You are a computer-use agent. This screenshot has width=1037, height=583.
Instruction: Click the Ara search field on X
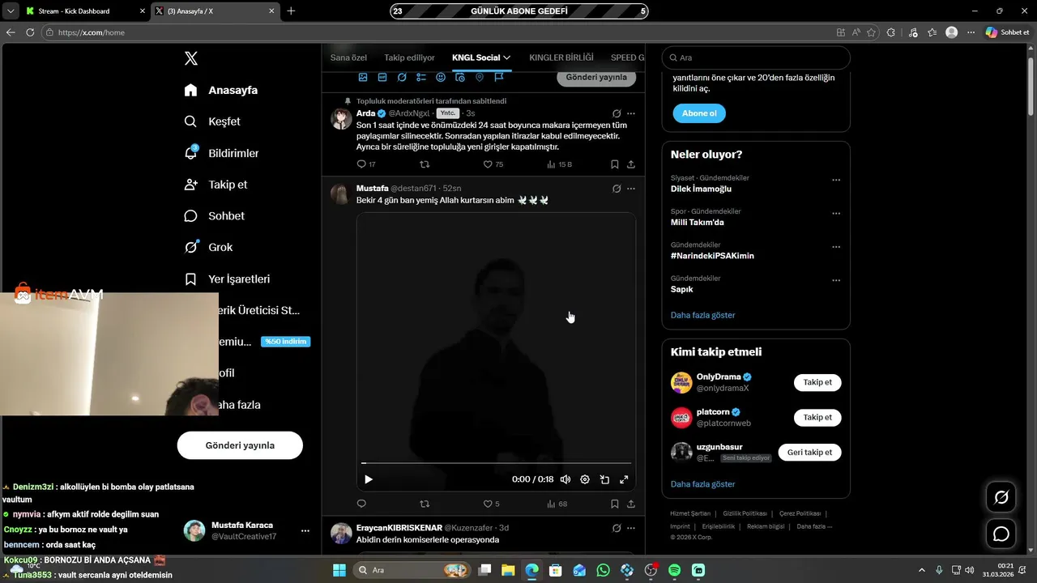click(x=756, y=57)
